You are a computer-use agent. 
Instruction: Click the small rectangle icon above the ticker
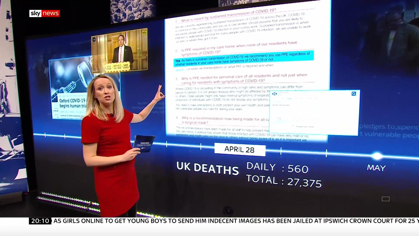click(x=386, y=199)
